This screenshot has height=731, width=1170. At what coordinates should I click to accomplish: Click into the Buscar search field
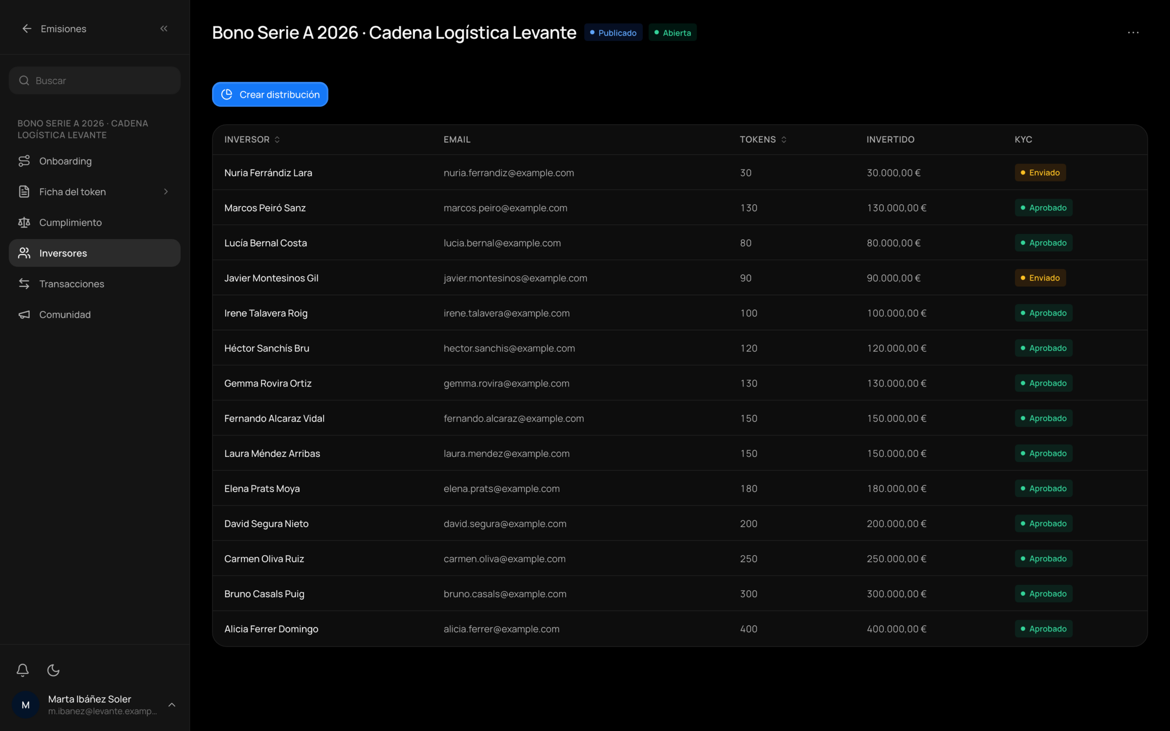[95, 80]
